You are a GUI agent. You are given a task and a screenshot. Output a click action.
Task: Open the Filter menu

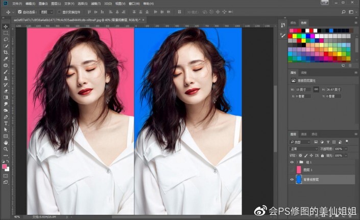[95, 3]
